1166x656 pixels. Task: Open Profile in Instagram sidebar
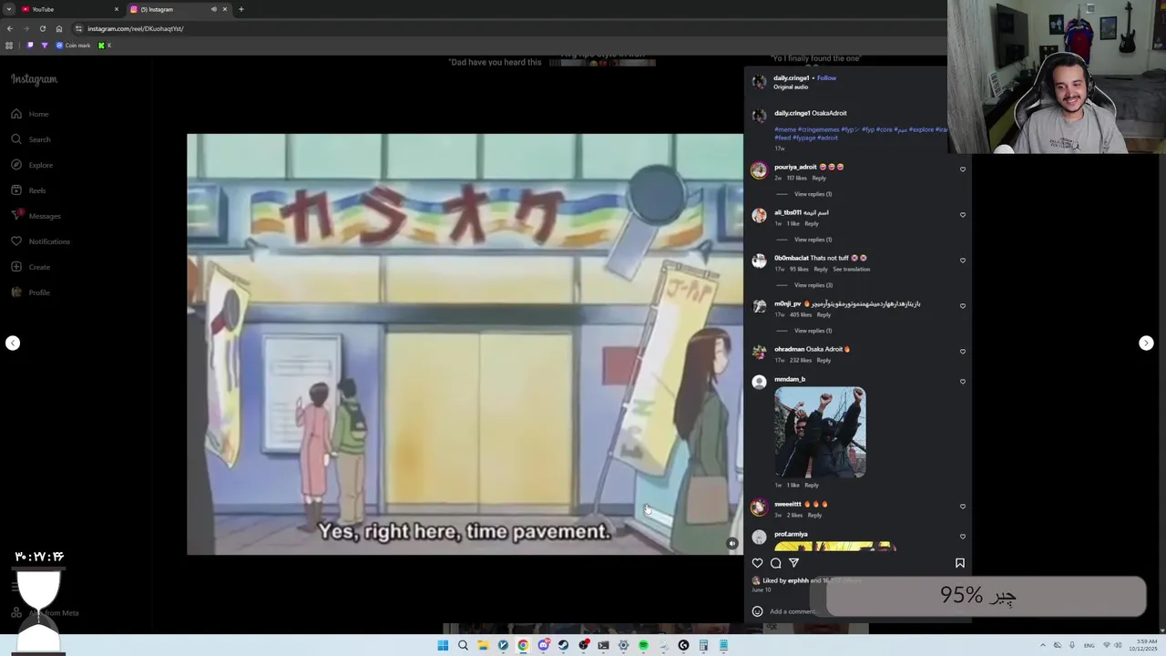pyautogui.click(x=30, y=292)
